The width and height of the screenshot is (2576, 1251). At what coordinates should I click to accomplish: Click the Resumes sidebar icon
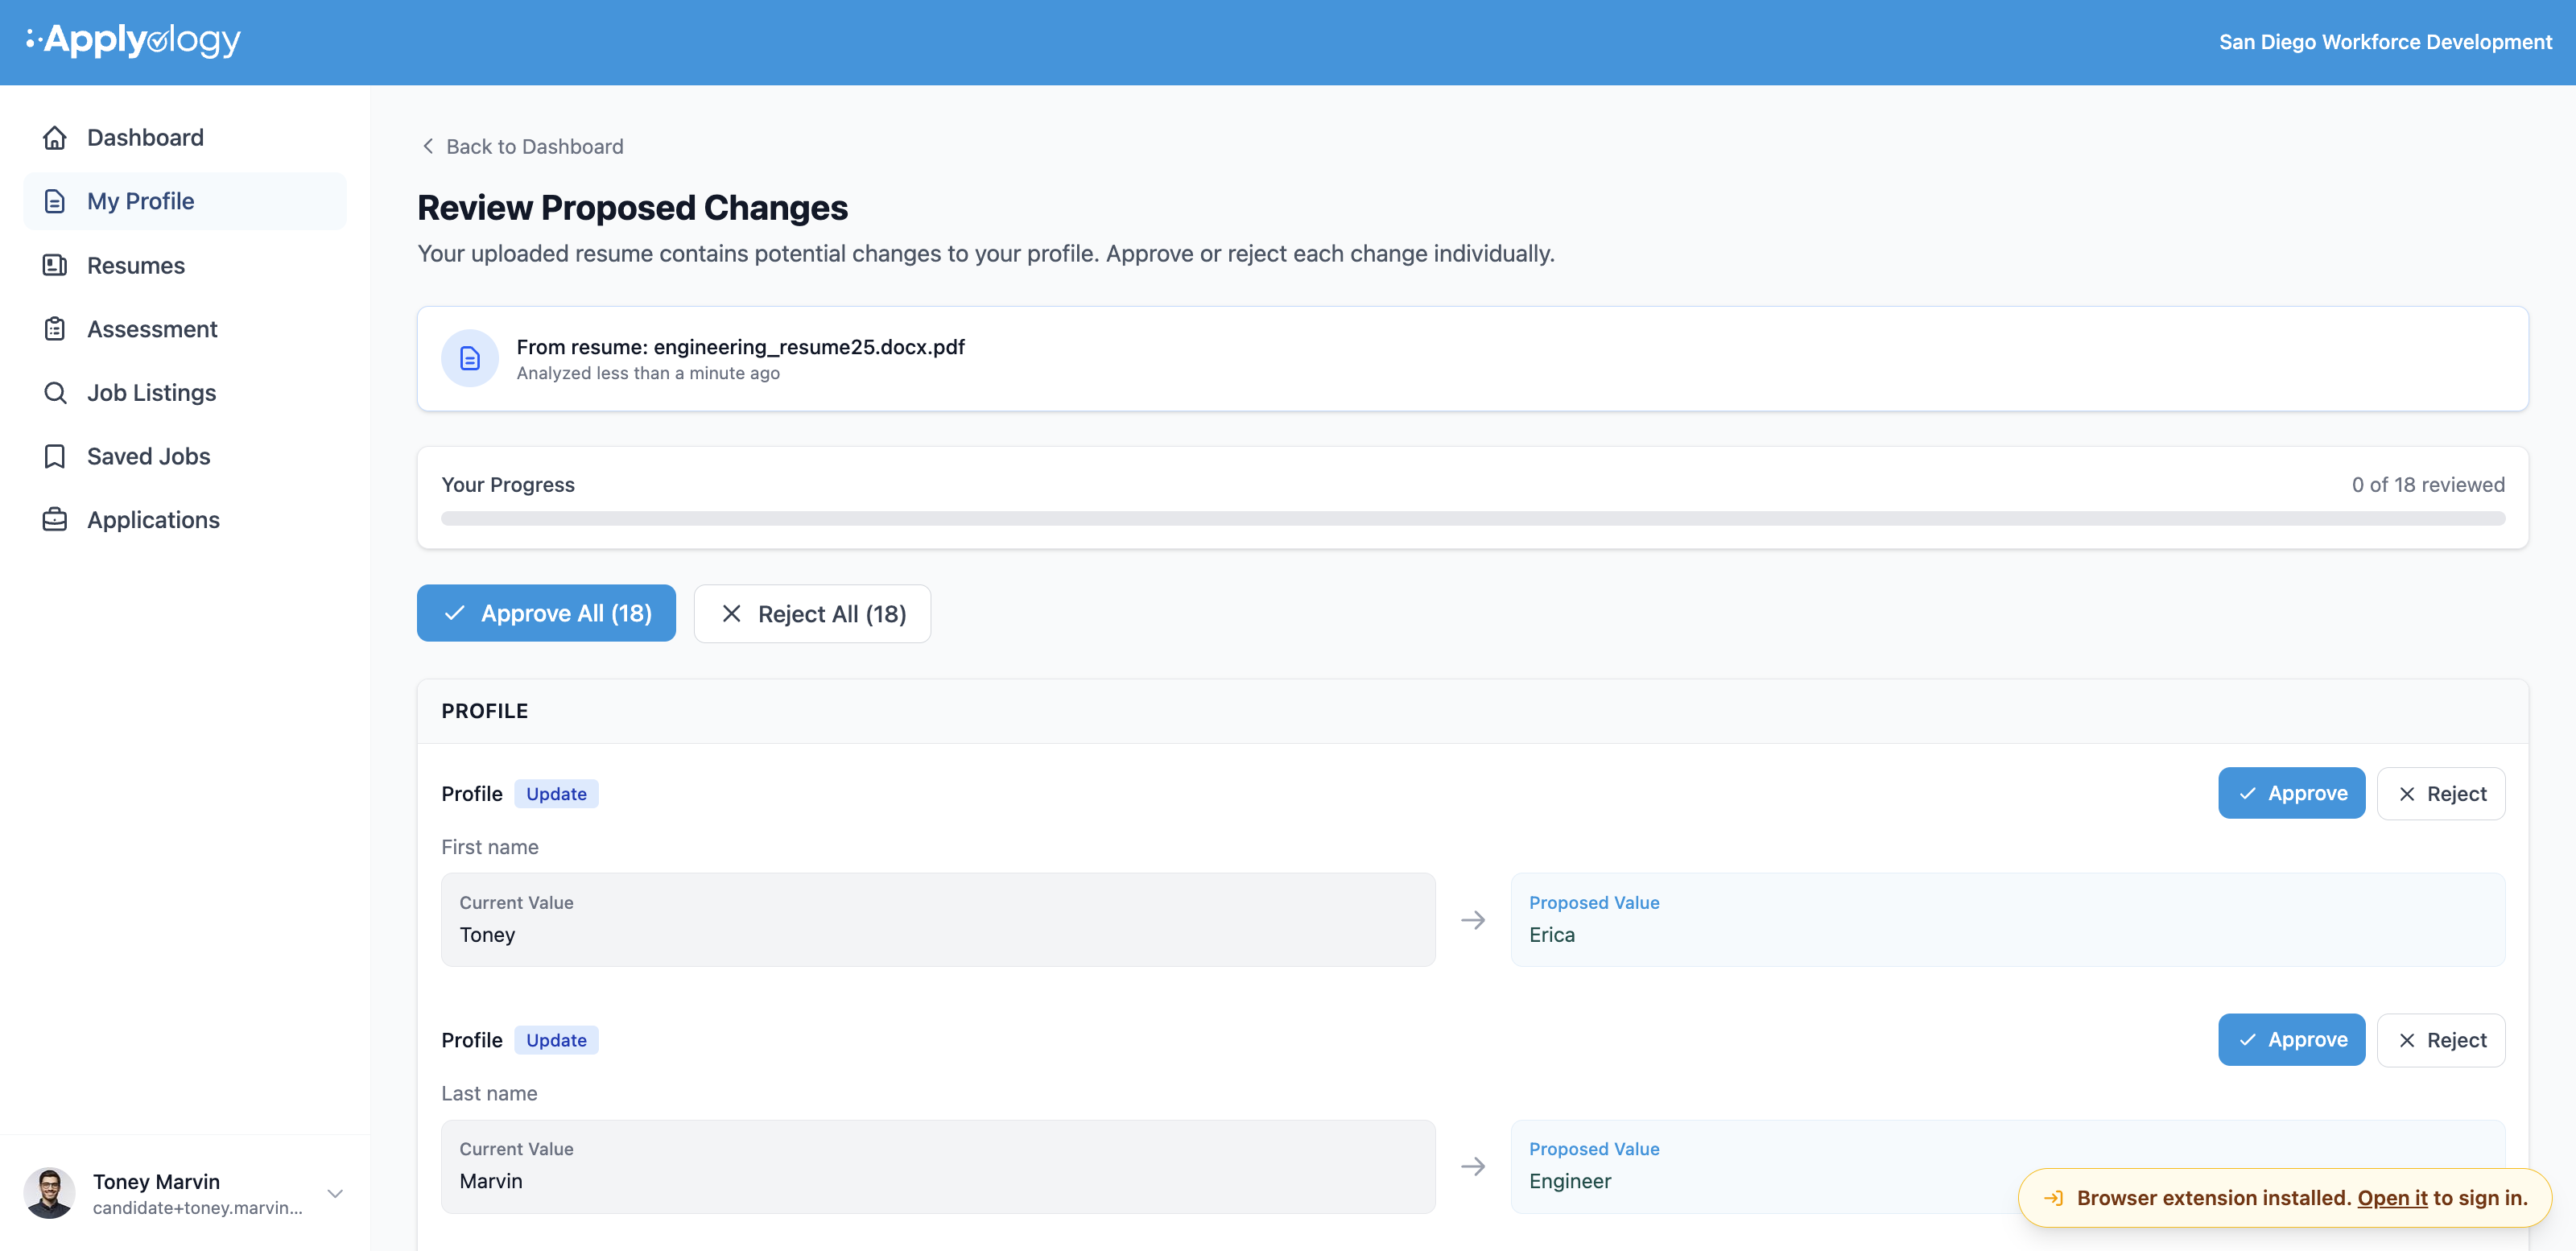coord(55,265)
